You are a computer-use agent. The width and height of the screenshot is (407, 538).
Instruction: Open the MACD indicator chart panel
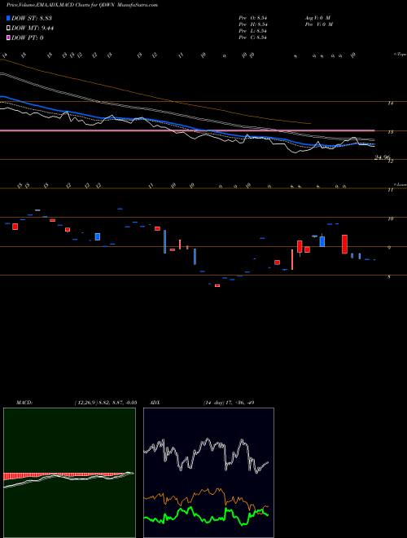pyautogui.click(x=69, y=473)
